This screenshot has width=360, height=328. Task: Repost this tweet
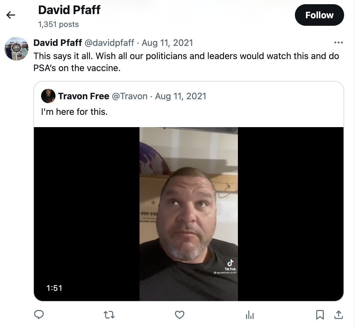pyautogui.click(x=109, y=315)
